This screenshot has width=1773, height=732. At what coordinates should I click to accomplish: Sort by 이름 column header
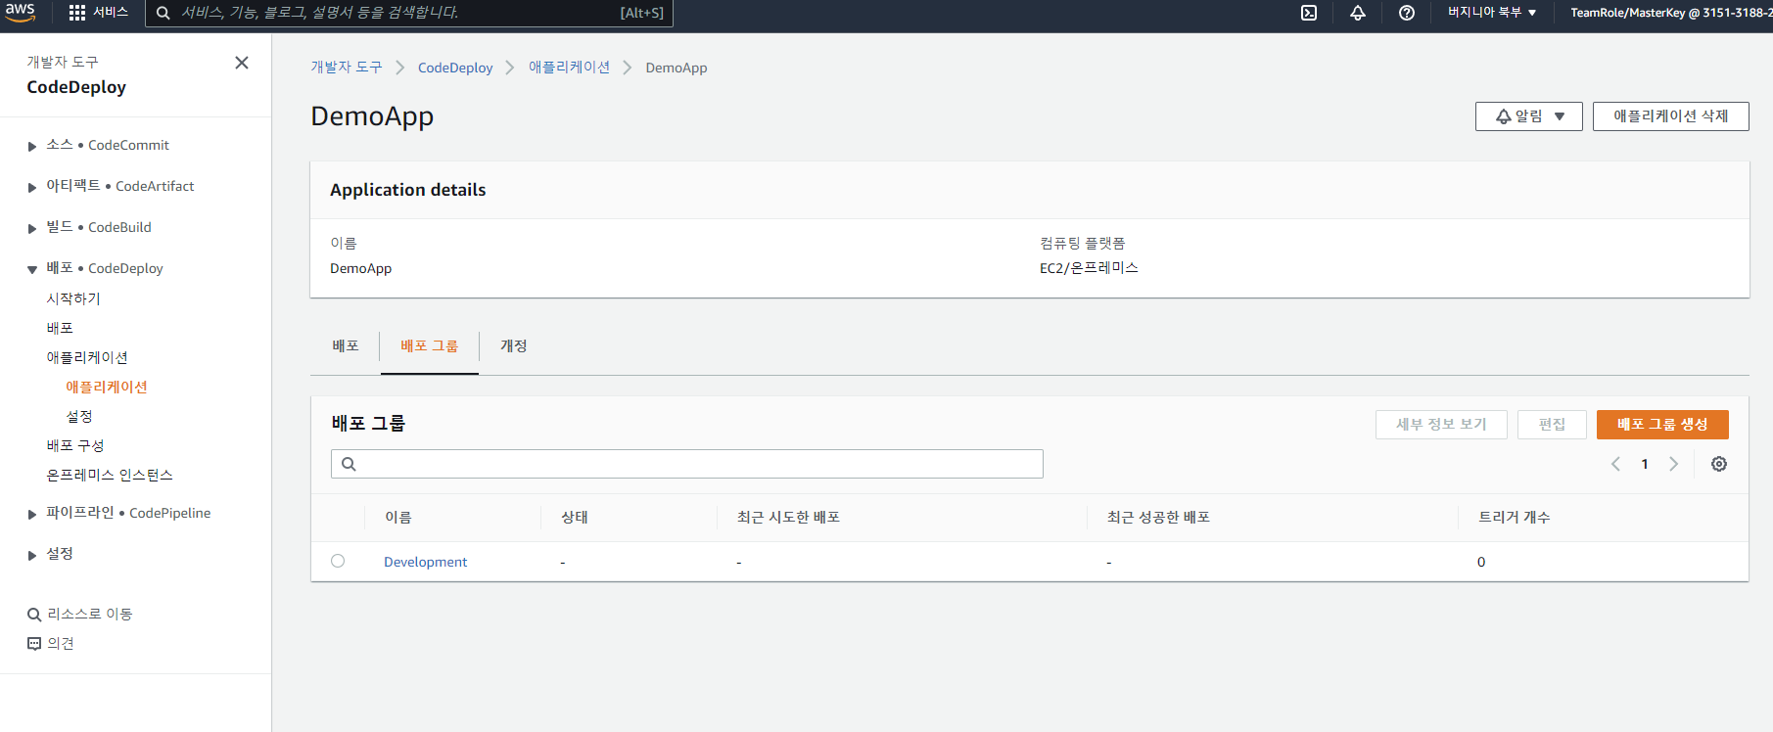point(397,517)
